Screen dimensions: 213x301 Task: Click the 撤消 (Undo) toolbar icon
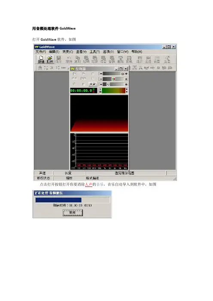69,59
